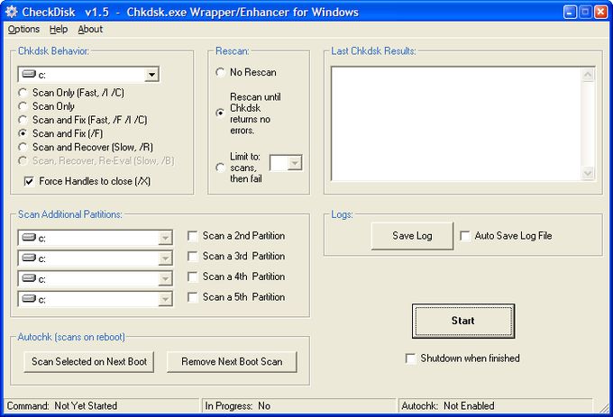Image resolution: width=613 pixels, height=417 pixels.
Task: Click the CheckDisk gear icon in title bar
Action: pyautogui.click(x=12, y=12)
